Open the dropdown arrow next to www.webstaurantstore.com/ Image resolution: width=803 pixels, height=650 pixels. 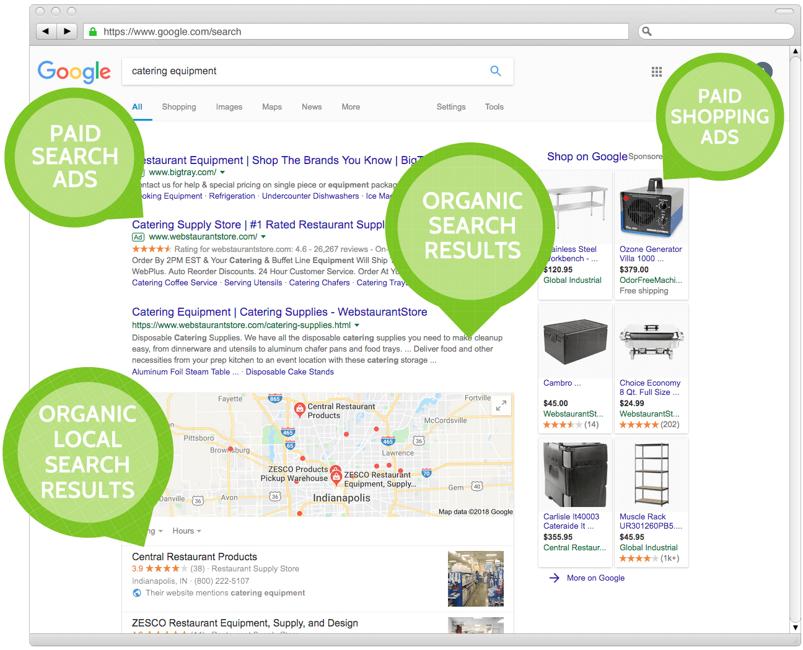263,237
